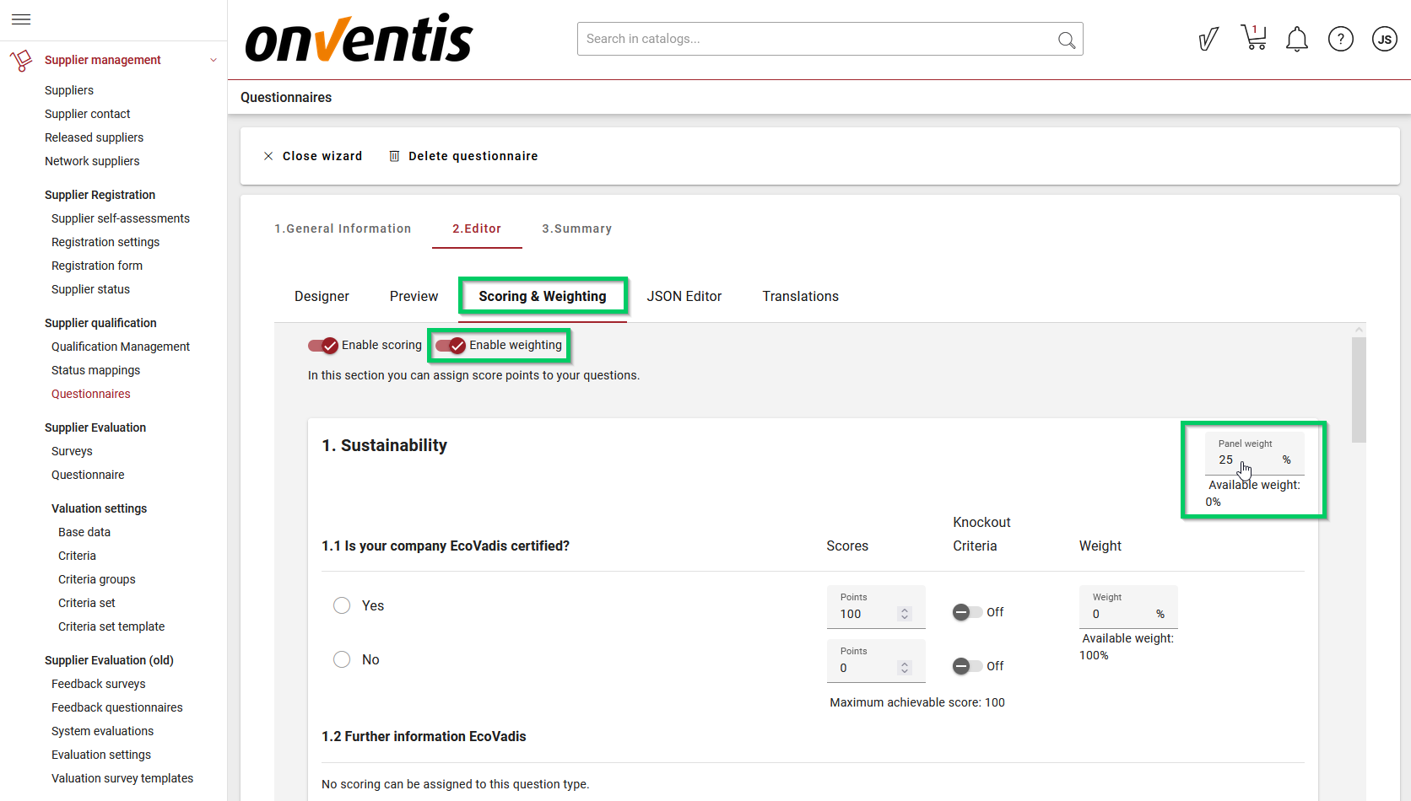
Task: Open the approvals checkmark icon
Action: 1208,39
